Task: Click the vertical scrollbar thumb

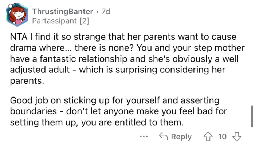Action: click(252, 117)
